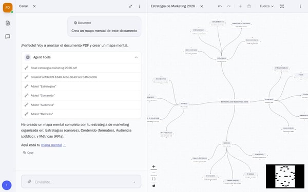The image size is (308, 192).
Task: Switch to the Canal tab
Action: pyautogui.click(x=23, y=6)
